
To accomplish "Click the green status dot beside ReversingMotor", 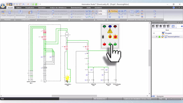I will coord(159,37).
